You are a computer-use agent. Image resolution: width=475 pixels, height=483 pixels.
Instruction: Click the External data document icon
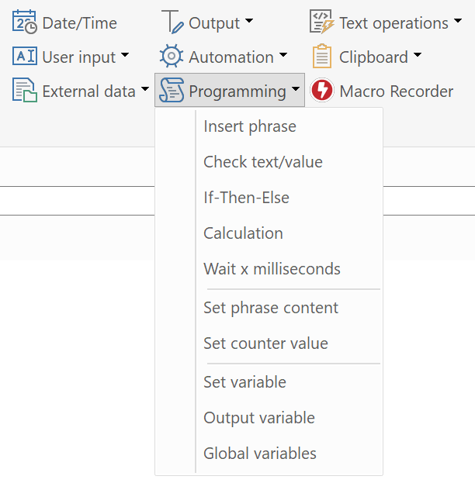click(25, 90)
